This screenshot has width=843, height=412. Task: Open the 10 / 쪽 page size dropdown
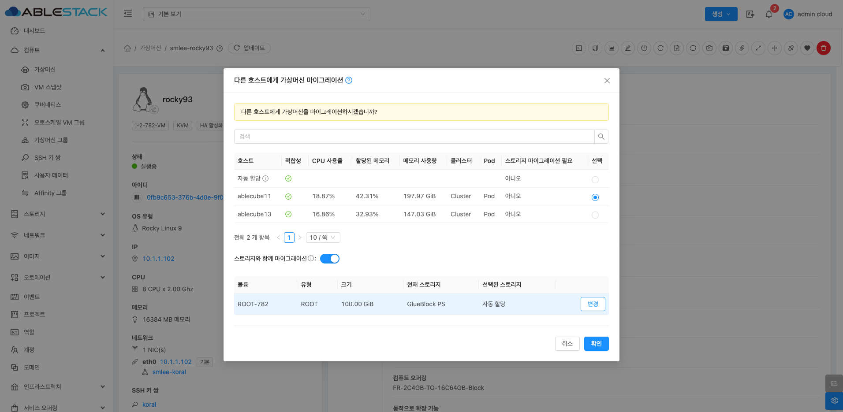323,238
